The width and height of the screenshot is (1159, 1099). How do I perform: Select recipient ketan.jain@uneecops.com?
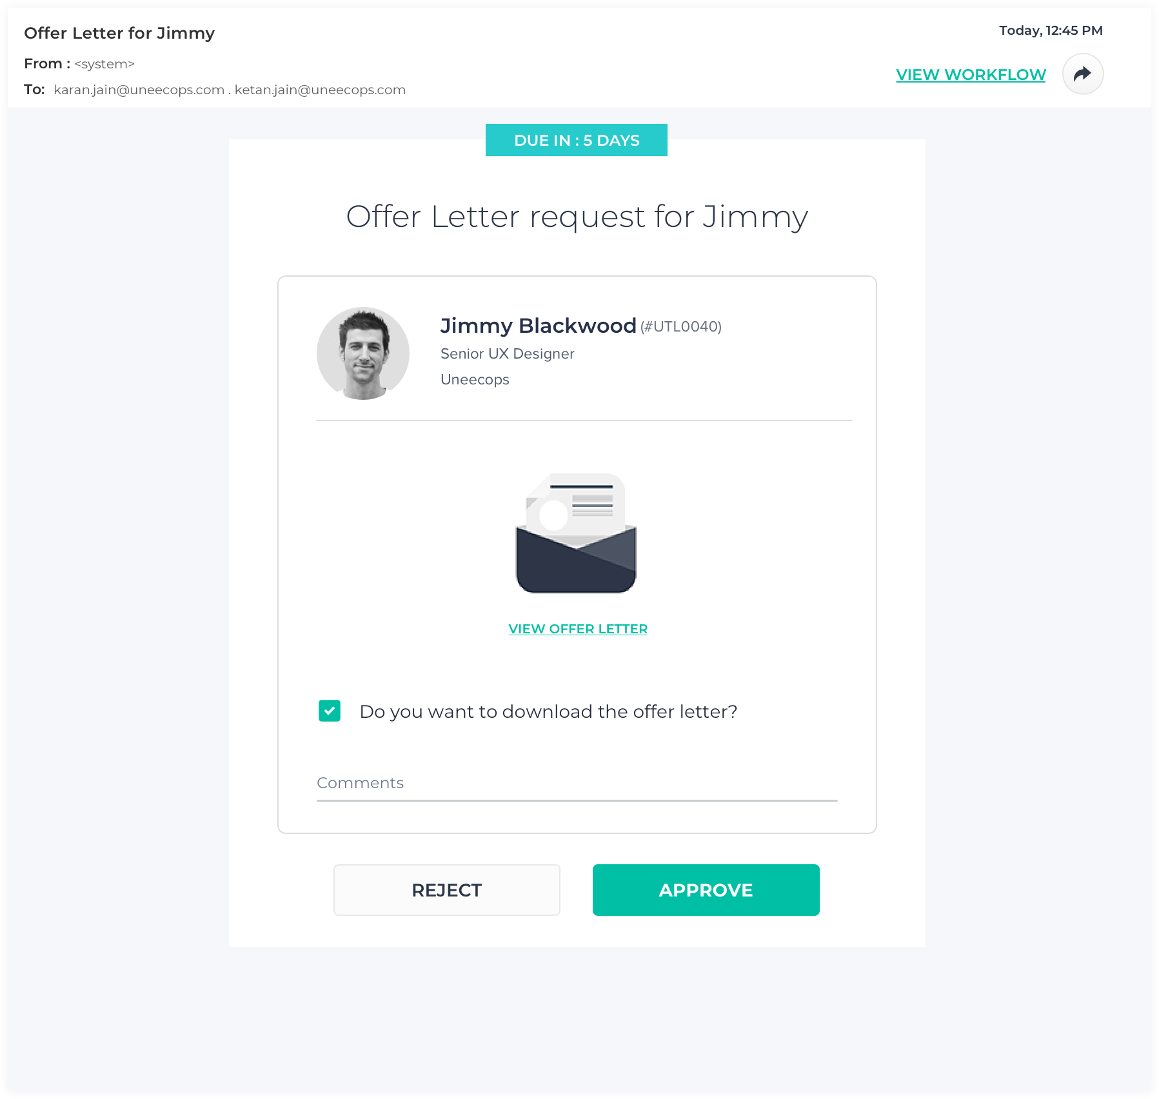[320, 90]
